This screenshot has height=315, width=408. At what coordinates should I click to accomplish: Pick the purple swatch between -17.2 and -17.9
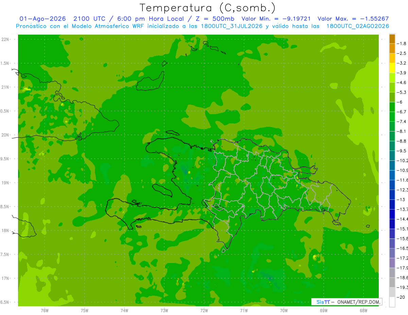point(392,263)
